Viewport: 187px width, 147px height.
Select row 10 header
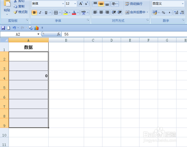4,132
